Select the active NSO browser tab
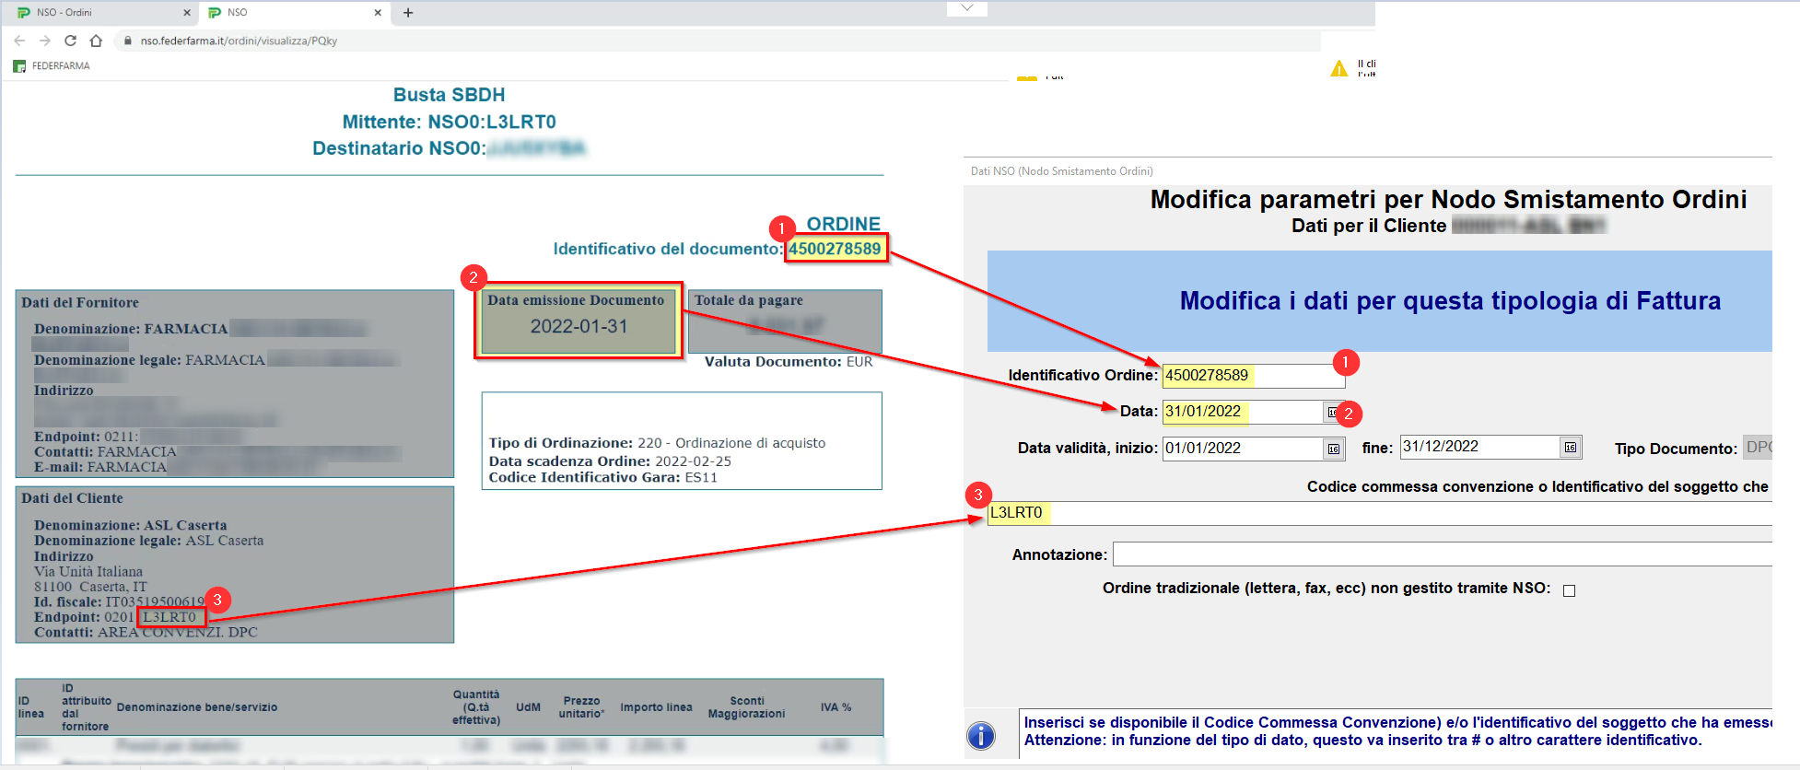 coord(290,13)
